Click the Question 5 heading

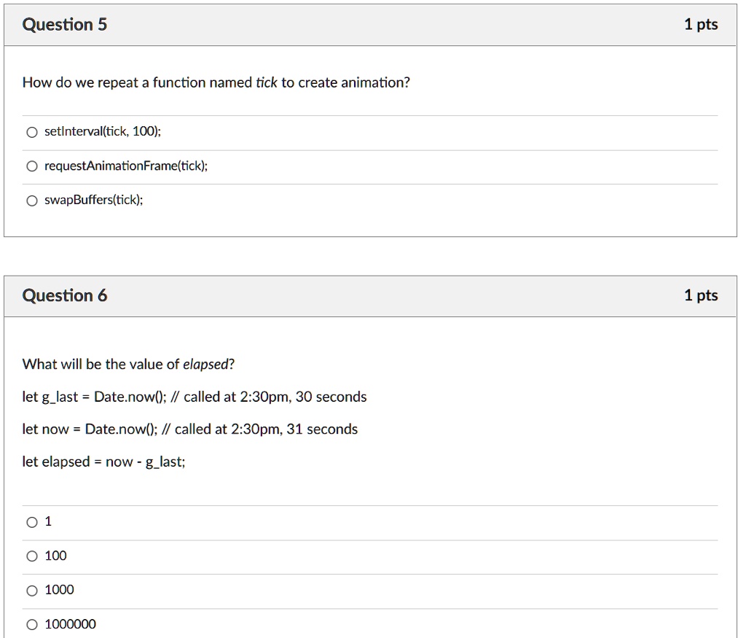click(x=65, y=24)
